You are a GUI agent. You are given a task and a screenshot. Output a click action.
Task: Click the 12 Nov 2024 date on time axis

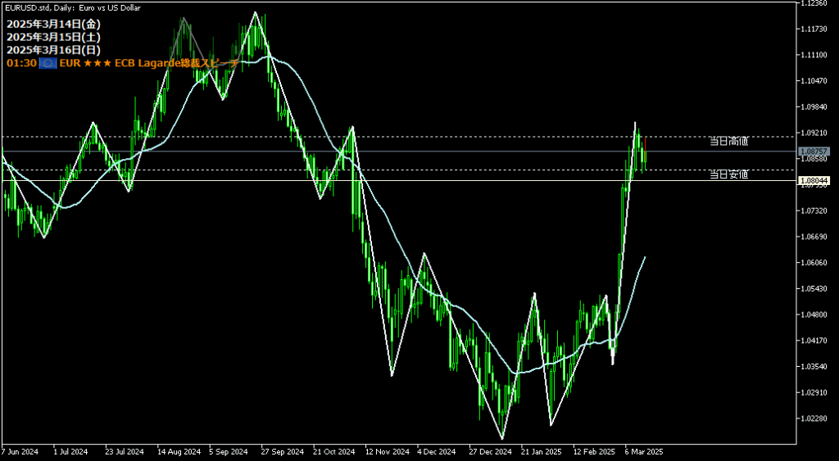pyautogui.click(x=387, y=451)
